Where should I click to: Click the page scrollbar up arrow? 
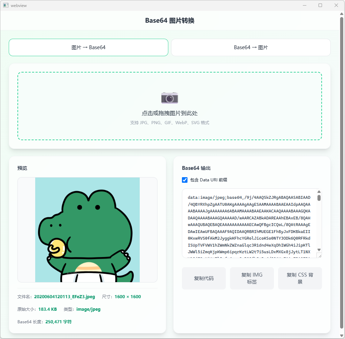point(342,14)
